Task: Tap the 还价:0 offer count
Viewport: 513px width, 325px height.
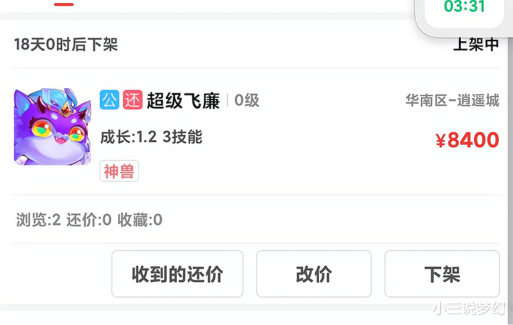Action: coord(89,220)
